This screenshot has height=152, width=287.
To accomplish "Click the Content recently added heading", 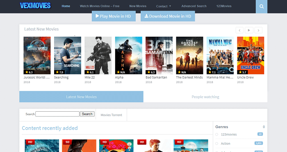I will 50,128.
